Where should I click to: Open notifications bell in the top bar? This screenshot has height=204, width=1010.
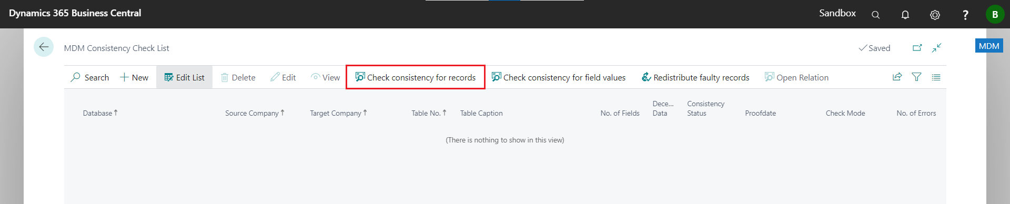pyautogui.click(x=905, y=15)
